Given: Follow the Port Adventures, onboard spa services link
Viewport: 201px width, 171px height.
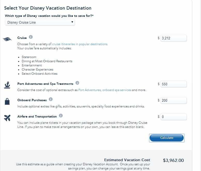Looking at the screenshot, I should (105, 90).
